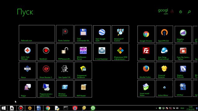Open the yellow cookie-like taskbar icon
The width and height of the screenshot is (198, 111).
[x=84, y=108]
